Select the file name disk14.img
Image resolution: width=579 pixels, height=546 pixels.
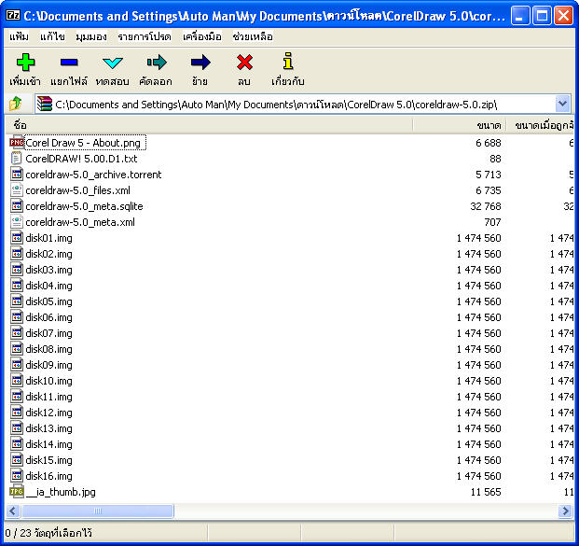coord(48,444)
